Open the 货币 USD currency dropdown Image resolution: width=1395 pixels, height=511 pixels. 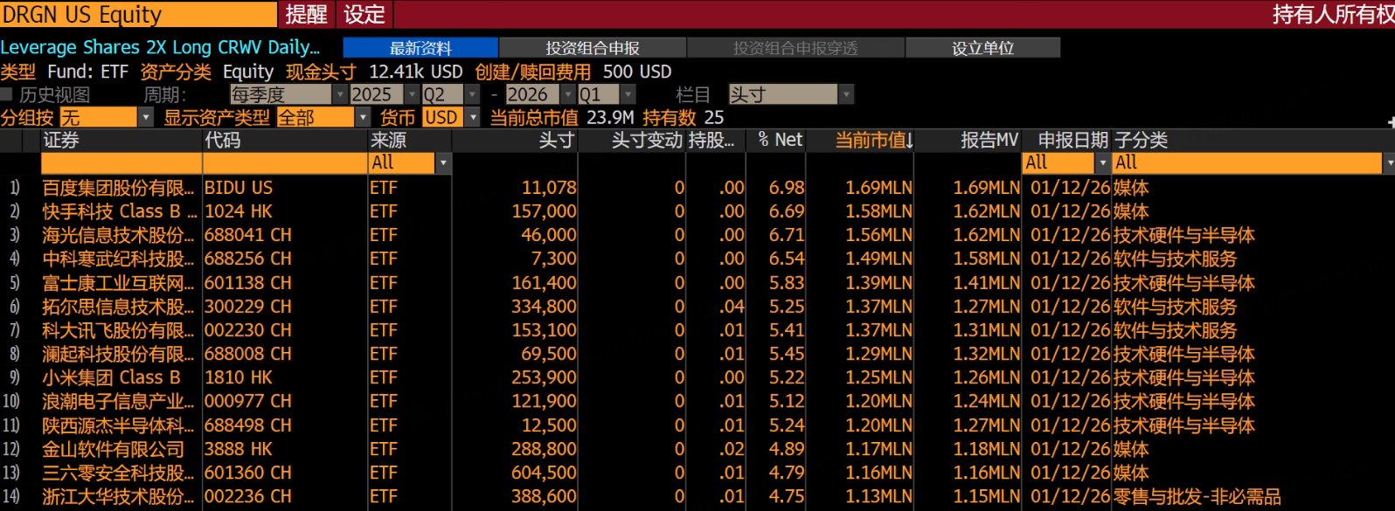point(473,117)
